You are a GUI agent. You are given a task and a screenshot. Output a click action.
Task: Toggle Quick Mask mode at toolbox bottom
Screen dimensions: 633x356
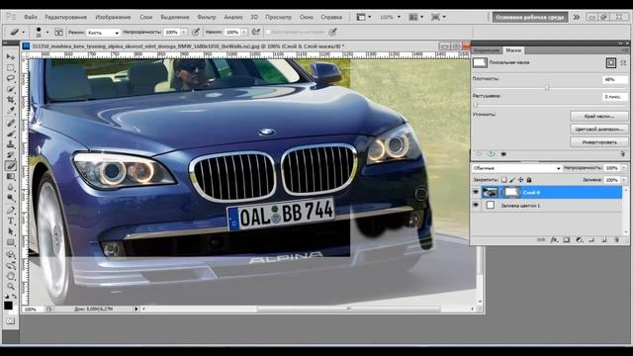click(11, 320)
